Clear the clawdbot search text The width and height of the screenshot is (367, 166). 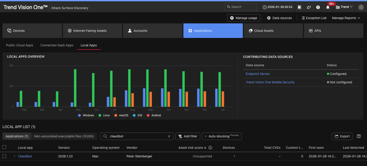click(x=169, y=136)
